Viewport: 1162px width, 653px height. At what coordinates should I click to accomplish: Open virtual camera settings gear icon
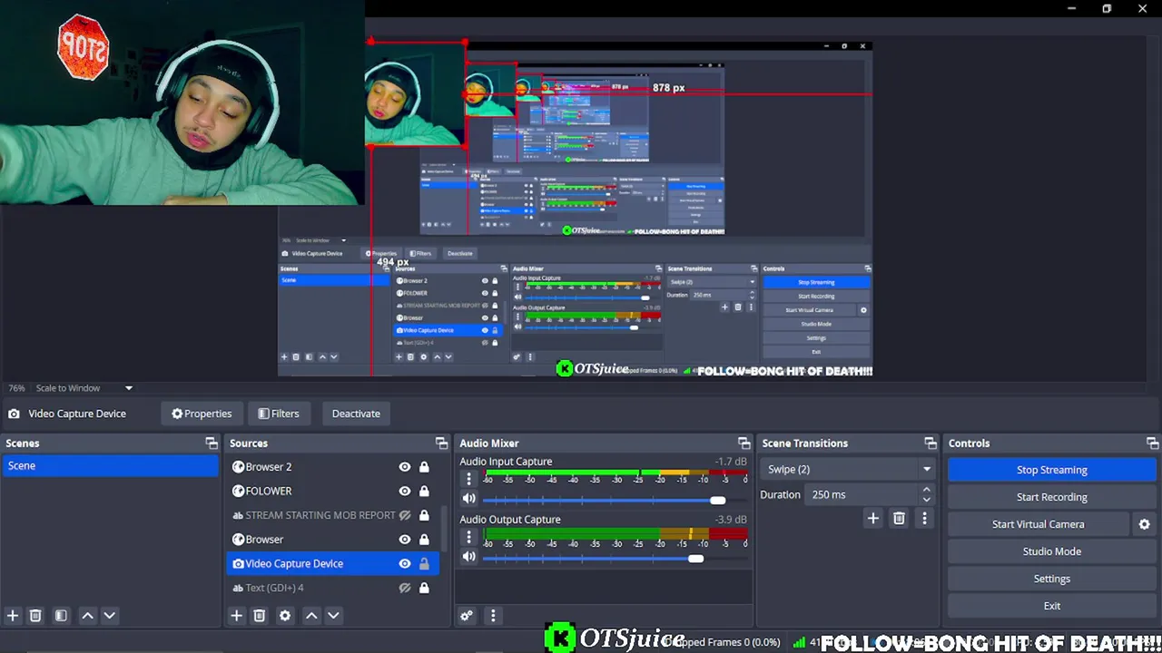click(x=1144, y=524)
